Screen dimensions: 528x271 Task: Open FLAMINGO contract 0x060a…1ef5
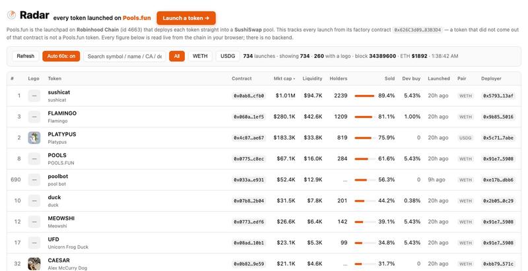249,117
